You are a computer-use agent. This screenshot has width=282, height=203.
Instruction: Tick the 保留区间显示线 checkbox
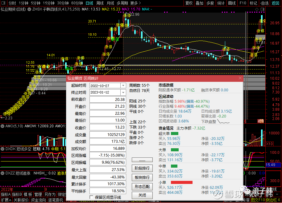92,197
